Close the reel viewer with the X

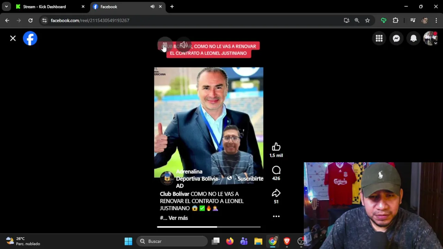point(13,38)
